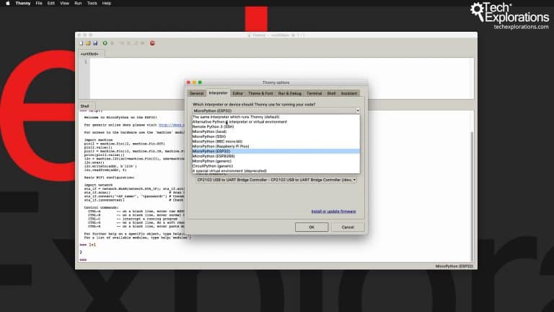Switch to the General tab in options
Screen dimensions: 554x312
click(196, 93)
